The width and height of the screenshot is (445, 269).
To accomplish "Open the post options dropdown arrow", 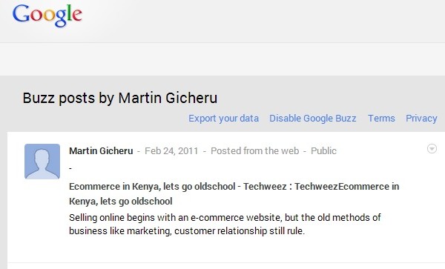I will [x=432, y=148].
